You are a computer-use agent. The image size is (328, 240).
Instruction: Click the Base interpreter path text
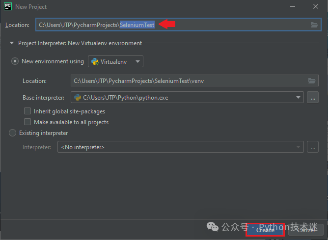click(x=126, y=98)
